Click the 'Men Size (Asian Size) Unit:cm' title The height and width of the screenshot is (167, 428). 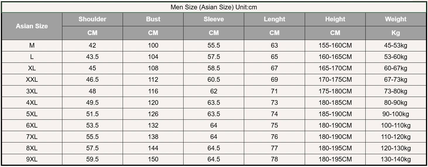(x=214, y=7)
